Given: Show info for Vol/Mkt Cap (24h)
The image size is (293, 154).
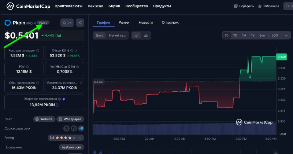Looking at the screenshot, I should [78, 67].
